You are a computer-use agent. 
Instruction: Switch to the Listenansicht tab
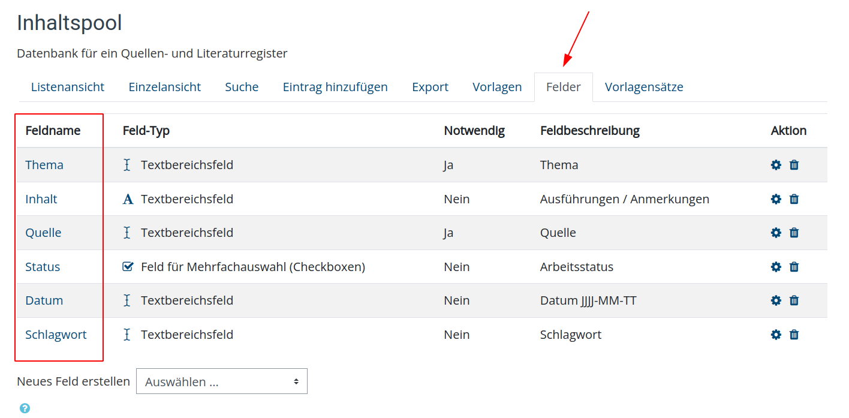click(68, 87)
